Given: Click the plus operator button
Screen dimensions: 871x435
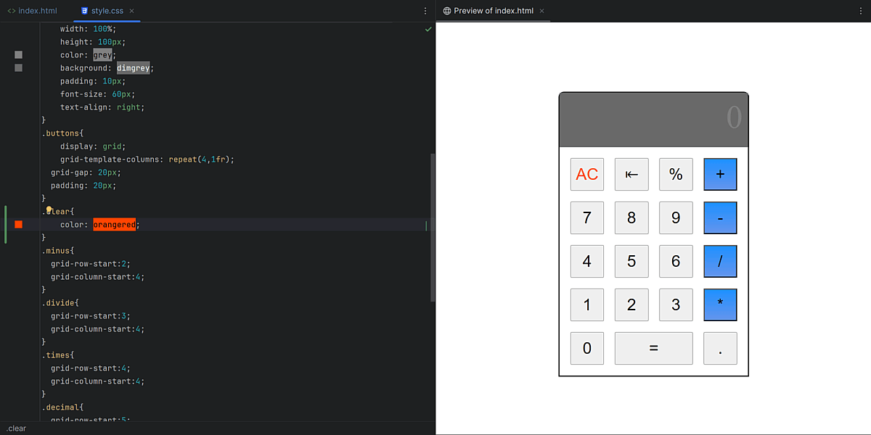Looking at the screenshot, I should (720, 174).
